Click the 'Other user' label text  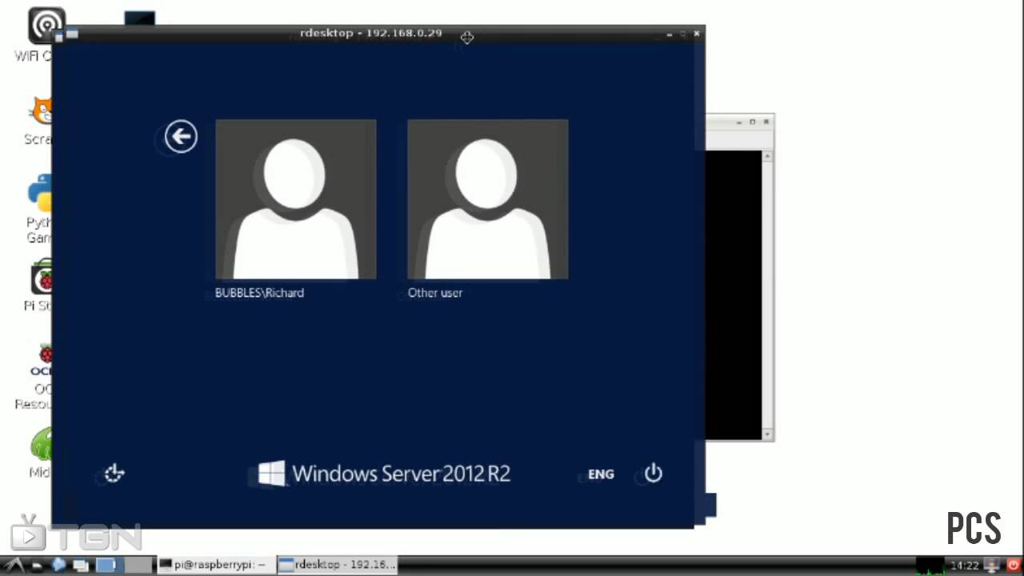click(435, 293)
